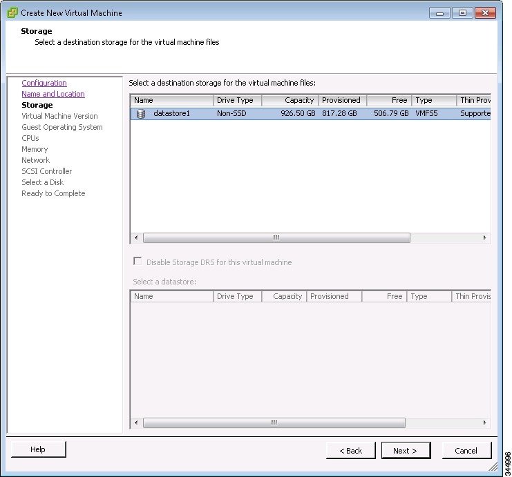
Task: Cancel the virtual machine wizard
Action: 466,450
